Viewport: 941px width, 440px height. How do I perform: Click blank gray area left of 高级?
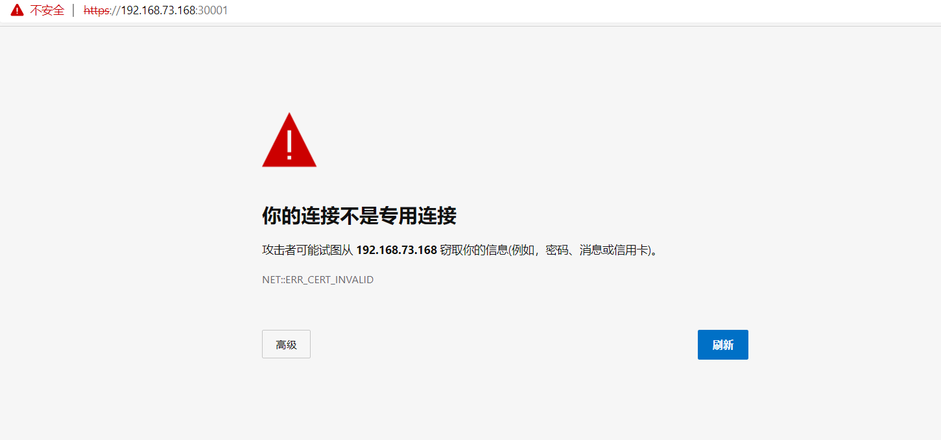point(130,344)
